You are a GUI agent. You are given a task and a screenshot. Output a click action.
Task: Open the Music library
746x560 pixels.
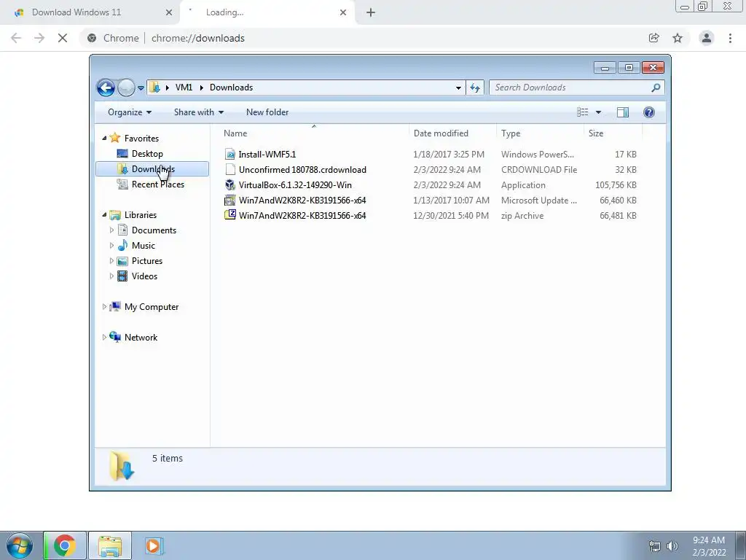point(144,246)
